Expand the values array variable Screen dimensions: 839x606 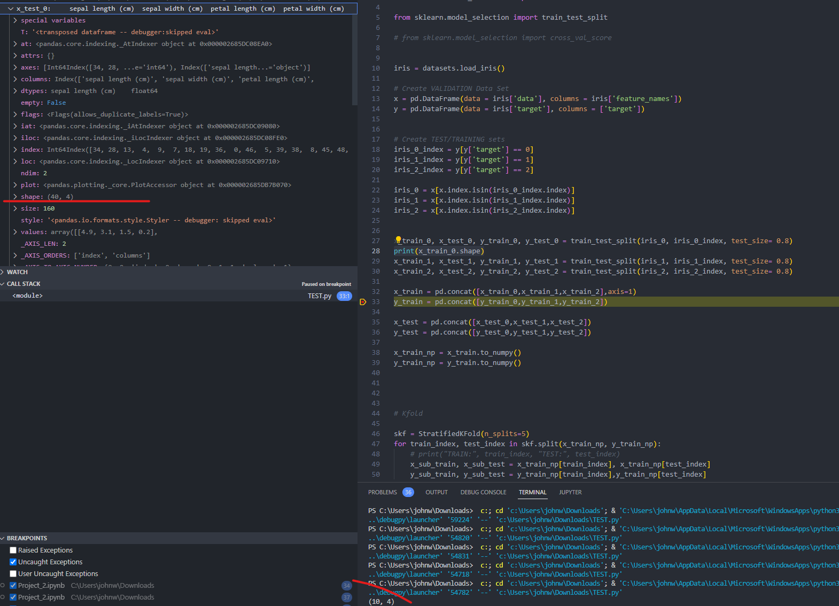pos(15,232)
